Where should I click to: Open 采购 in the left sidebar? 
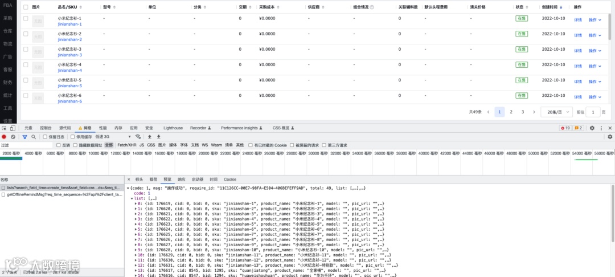point(7,18)
